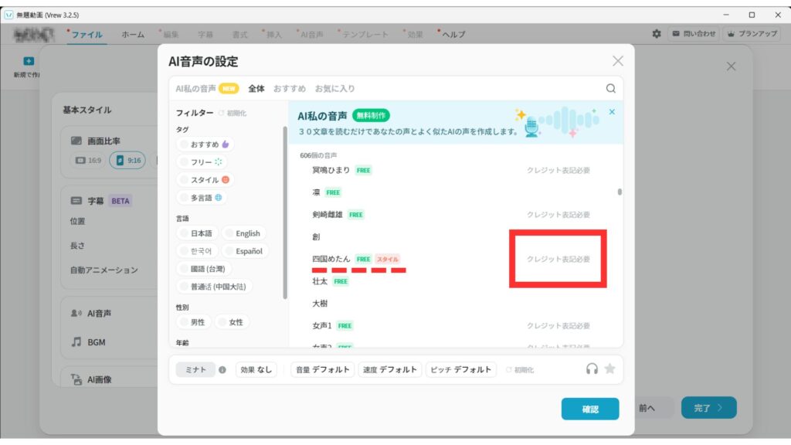Select the 四国めたん voice from the list
The width and height of the screenshot is (791, 445).
pyautogui.click(x=331, y=259)
